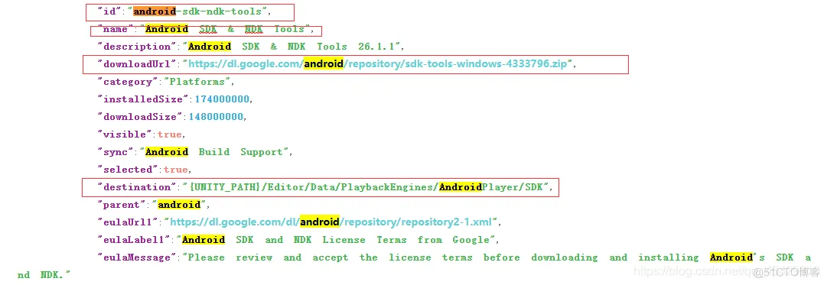
Task: Click the "eulaLabel1" key
Action: point(134,240)
